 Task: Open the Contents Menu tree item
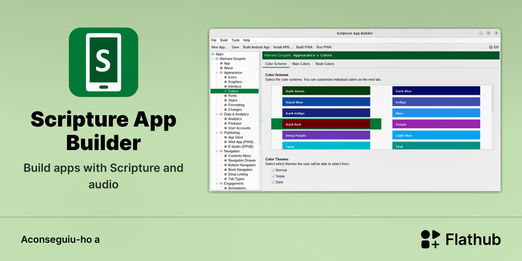240,156
